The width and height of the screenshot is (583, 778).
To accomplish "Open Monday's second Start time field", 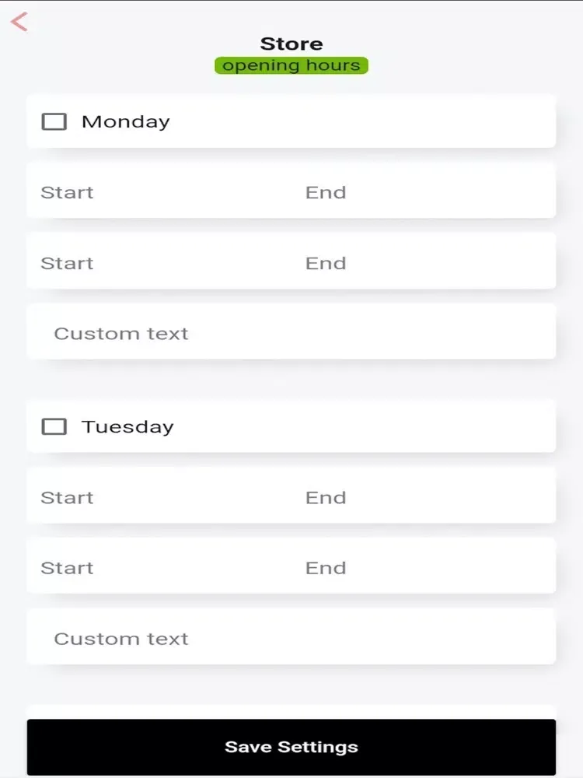I will [x=159, y=262].
